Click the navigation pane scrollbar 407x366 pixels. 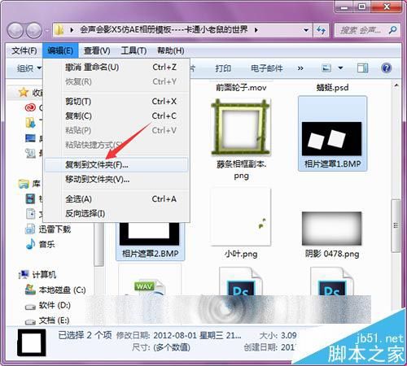pyautogui.click(x=99, y=244)
